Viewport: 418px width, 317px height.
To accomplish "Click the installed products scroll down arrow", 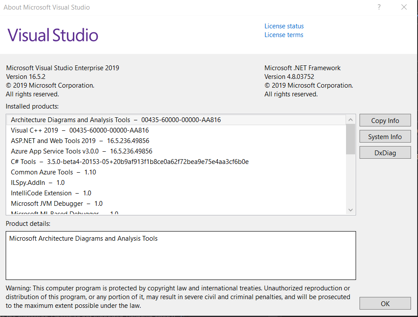I will pyautogui.click(x=350, y=210).
